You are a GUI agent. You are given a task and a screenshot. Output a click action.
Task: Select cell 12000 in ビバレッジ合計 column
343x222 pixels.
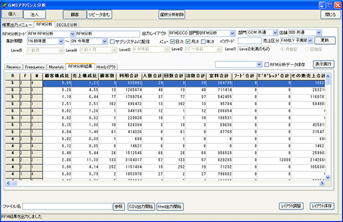tap(274, 160)
